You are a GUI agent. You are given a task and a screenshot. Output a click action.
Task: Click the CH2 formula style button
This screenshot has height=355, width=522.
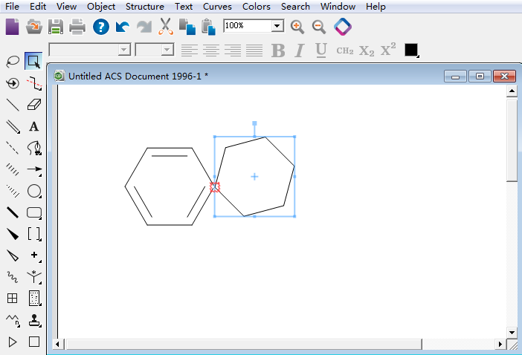pos(344,51)
